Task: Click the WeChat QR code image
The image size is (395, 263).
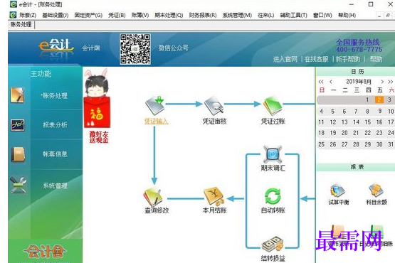Action: pyautogui.click(x=135, y=49)
